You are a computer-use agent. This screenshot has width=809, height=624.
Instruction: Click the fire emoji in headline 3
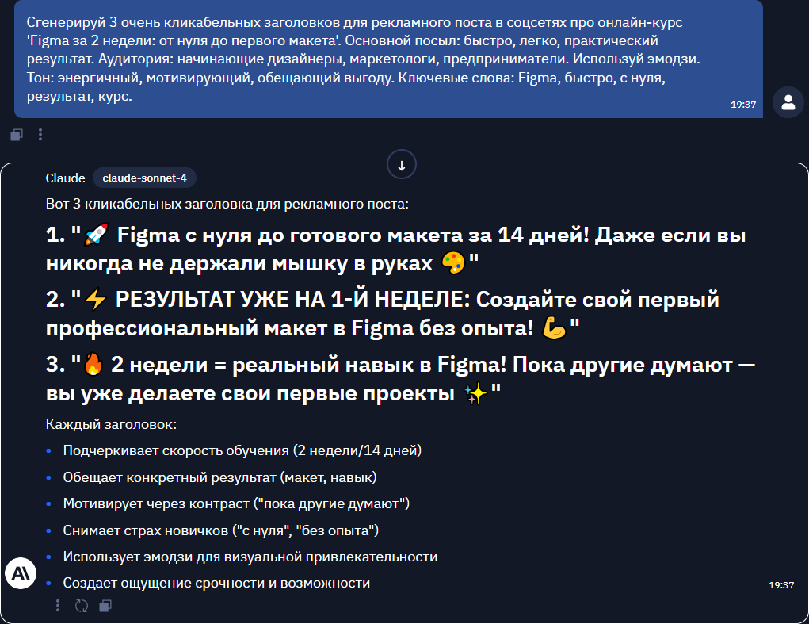(x=94, y=365)
